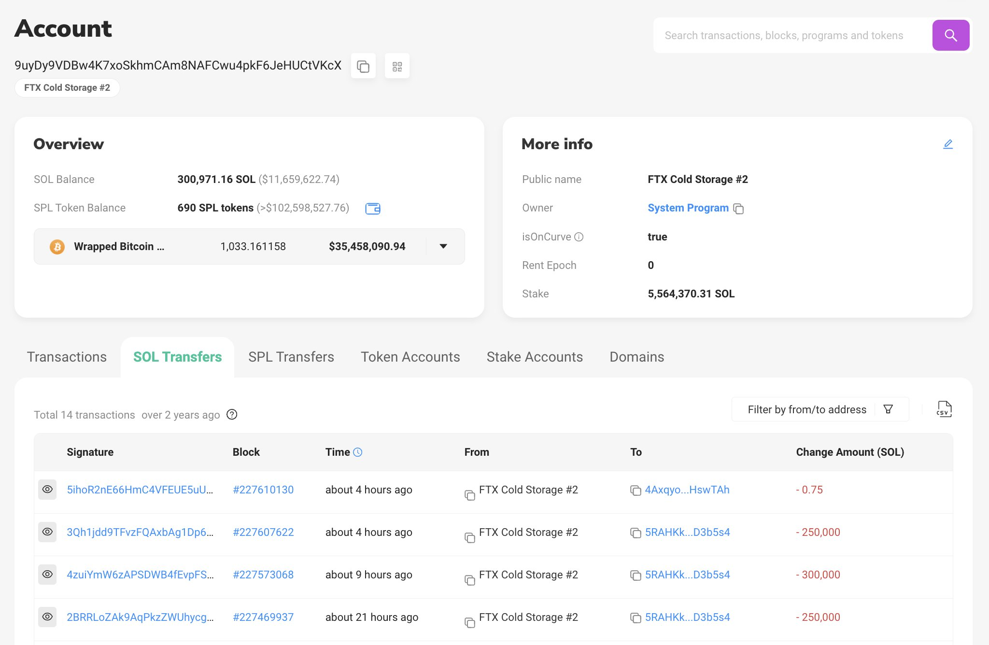Copy the account address next to the title
989x645 pixels.
pyautogui.click(x=363, y=66)
